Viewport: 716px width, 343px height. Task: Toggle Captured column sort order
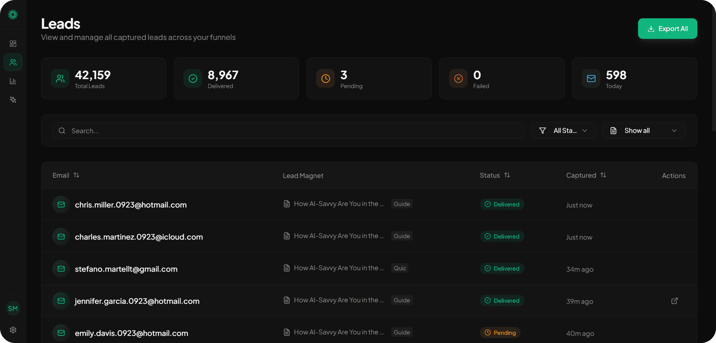(x=603, y=175)
